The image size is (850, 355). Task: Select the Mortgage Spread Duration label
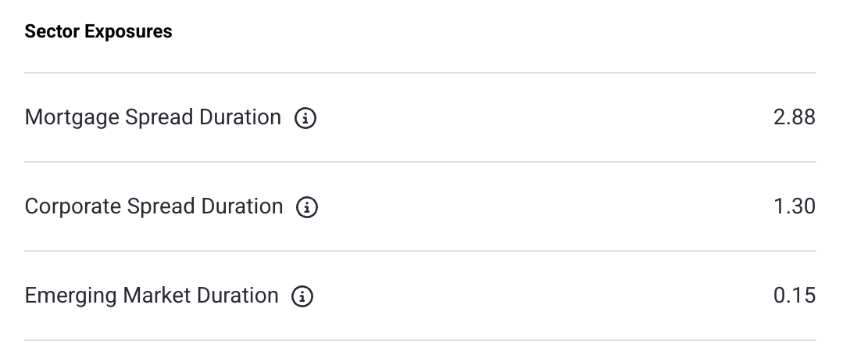[152, 117]
